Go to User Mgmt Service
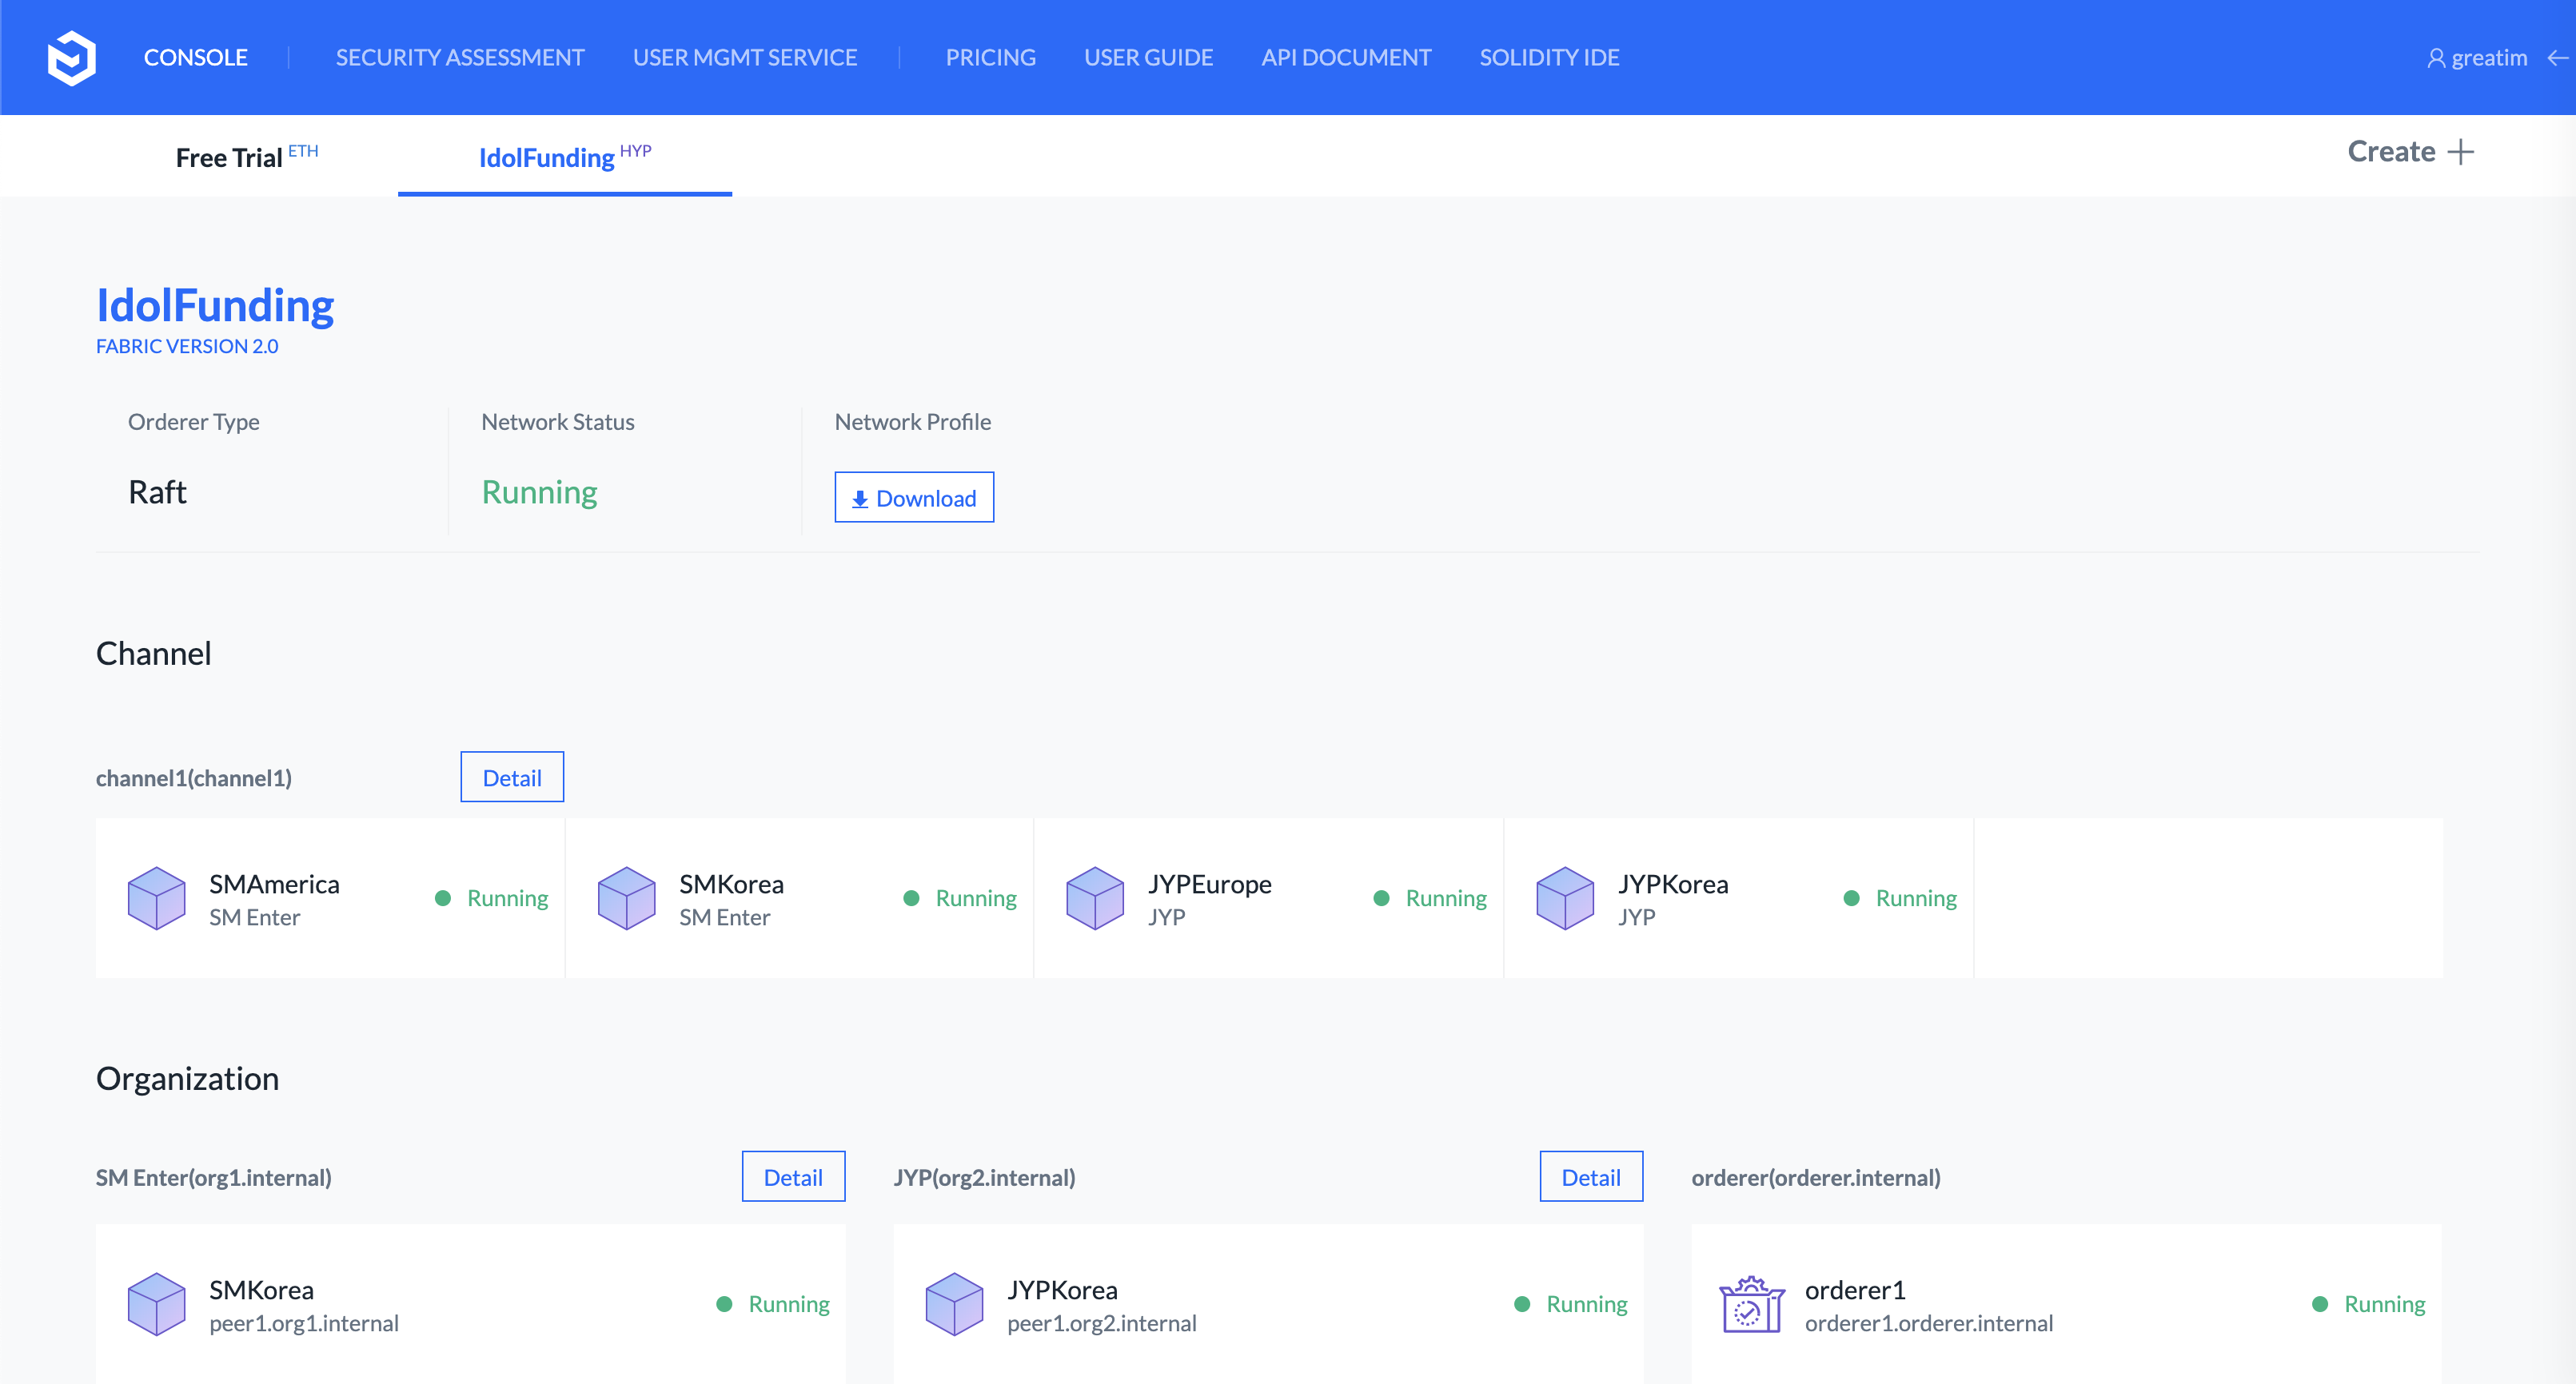The height and width of the screenshot is (1384, 2576). coord(745,58)
